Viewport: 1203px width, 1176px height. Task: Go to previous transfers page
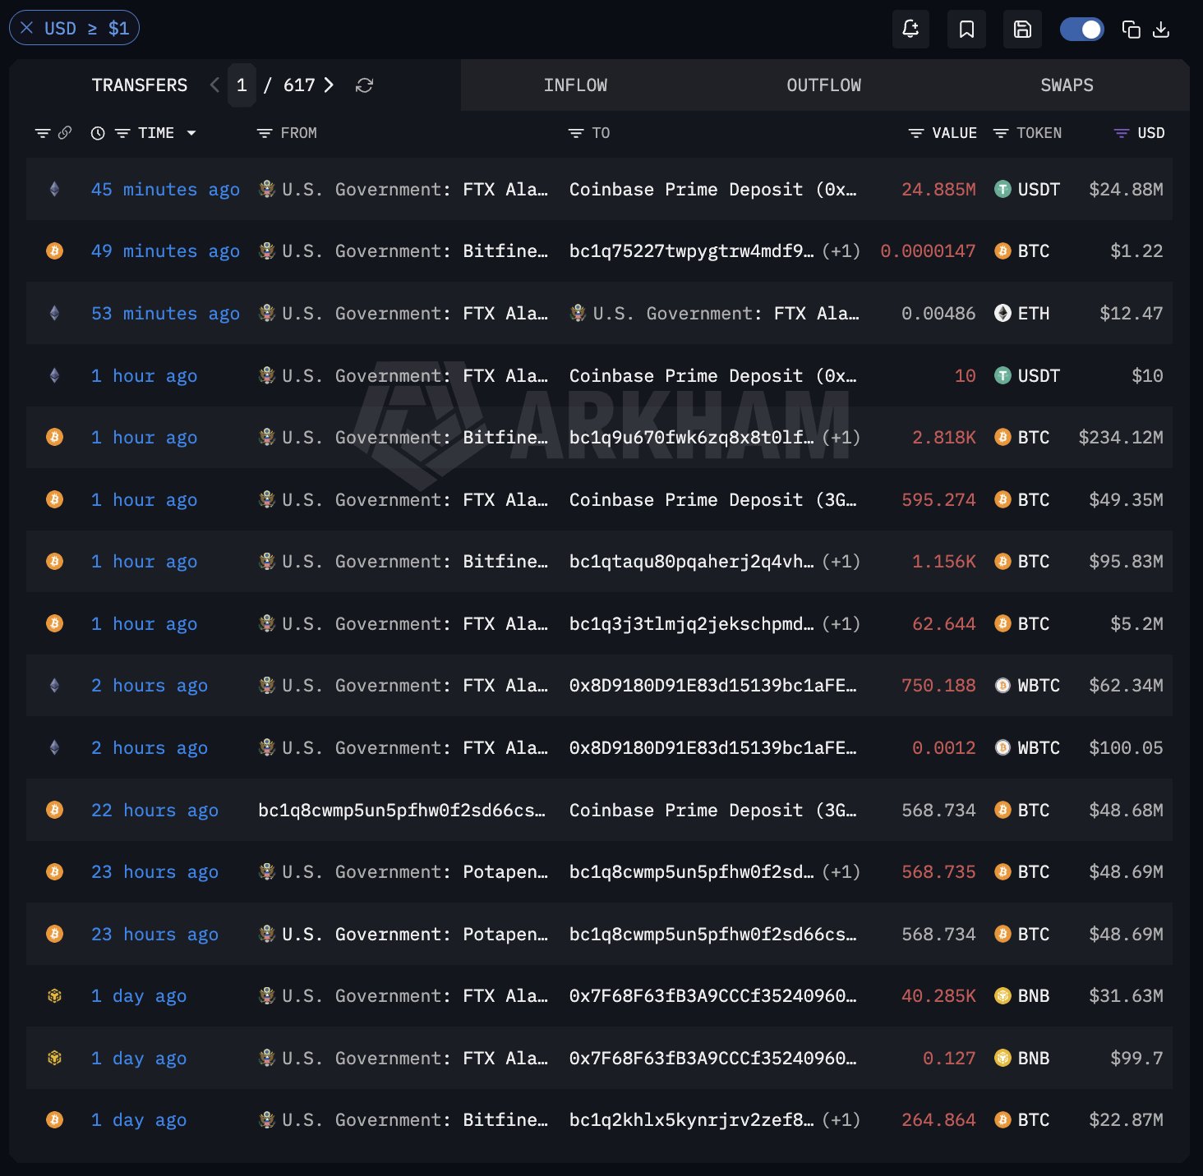(x=214, y=85)
